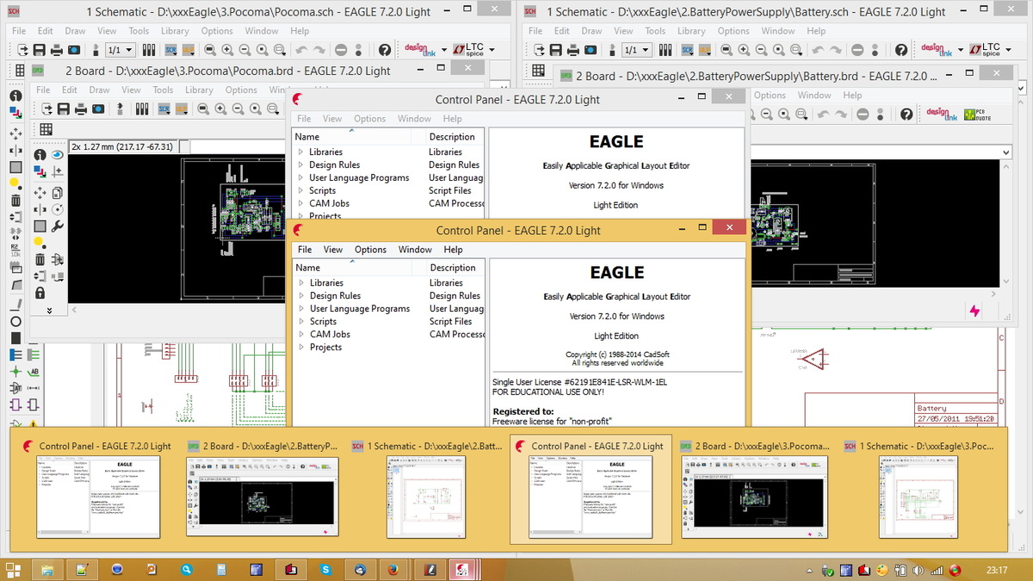The height and width of the screenshot is (581, 1033).
Task: Select Info tool in Pocoma board palette
Action: (x=40, y=155)
